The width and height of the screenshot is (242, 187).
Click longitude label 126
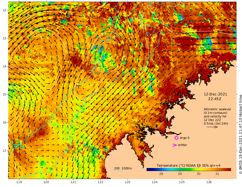[x=209, y=182]
